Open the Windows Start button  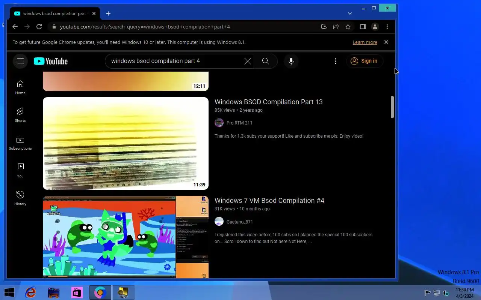point(9,292)
